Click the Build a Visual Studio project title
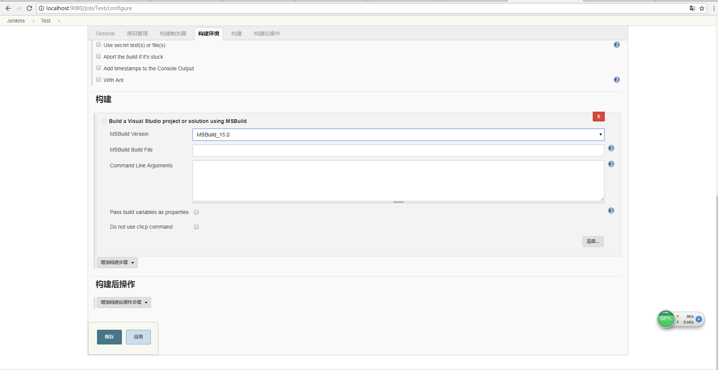Image resolution: width=718 pixels, height=370 pixels. (178, 121)
